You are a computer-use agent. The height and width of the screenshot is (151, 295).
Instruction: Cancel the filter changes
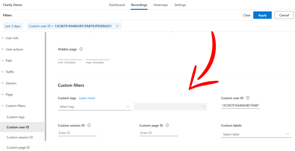pos(284,15)
